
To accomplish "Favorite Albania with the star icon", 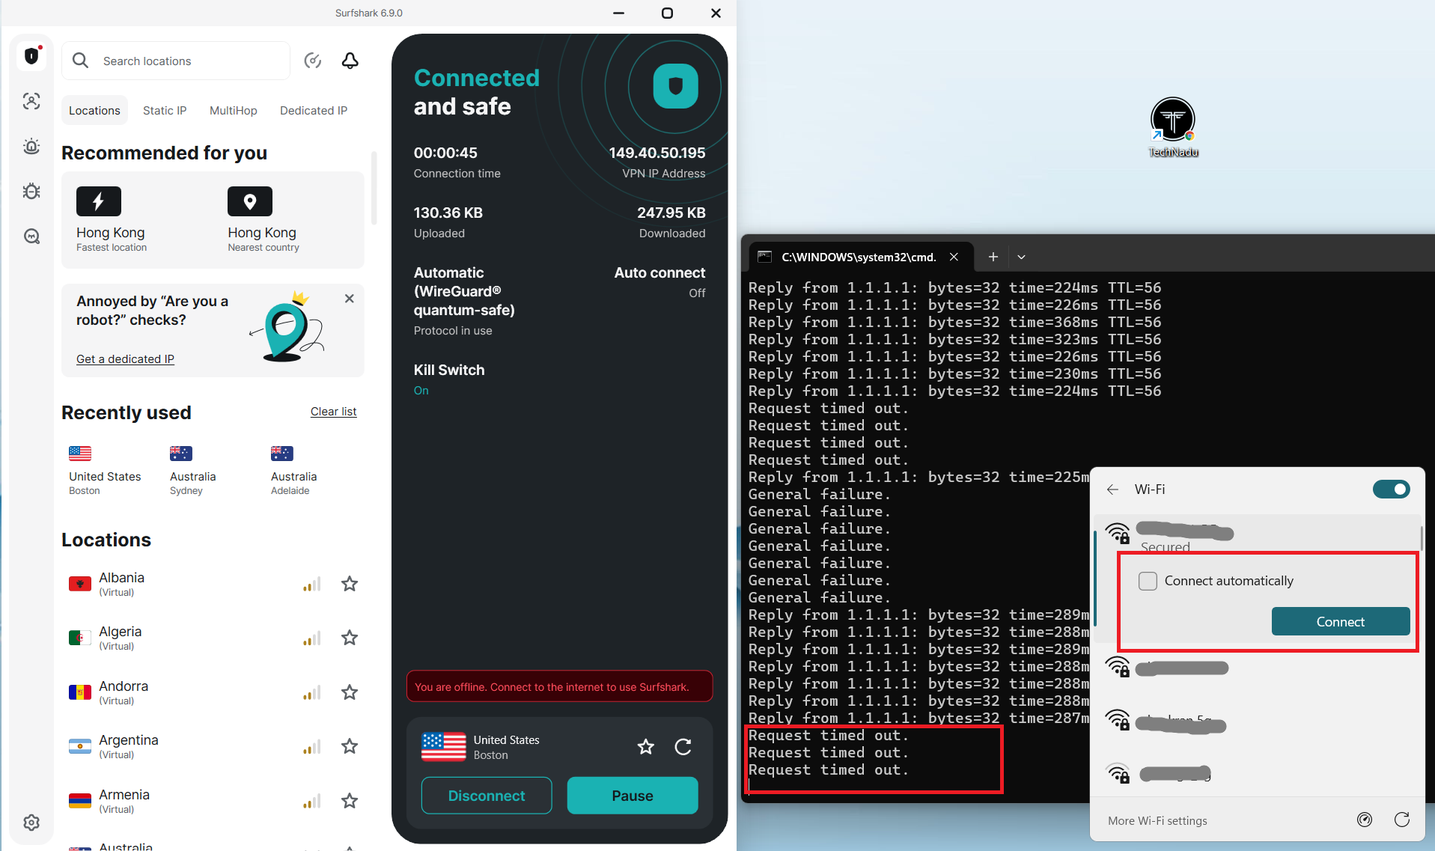I will (350, 584).
